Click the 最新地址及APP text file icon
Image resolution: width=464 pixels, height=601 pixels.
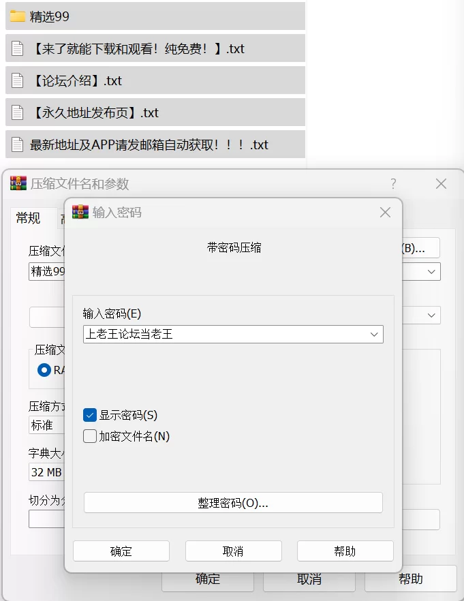coord(18,144)
